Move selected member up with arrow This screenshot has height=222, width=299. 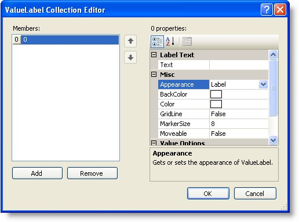click(130, 41)
